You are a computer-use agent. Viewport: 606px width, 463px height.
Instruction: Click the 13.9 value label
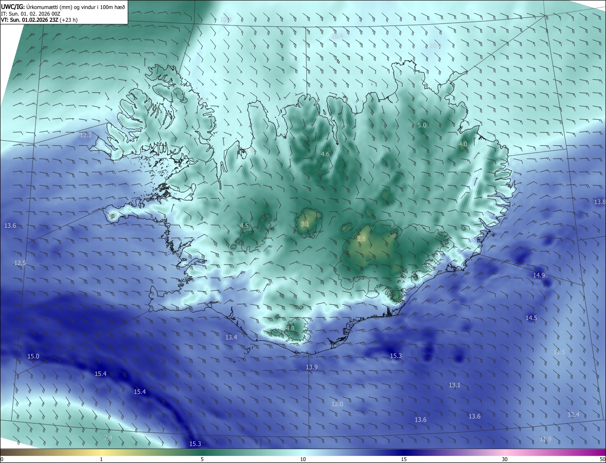312,367
